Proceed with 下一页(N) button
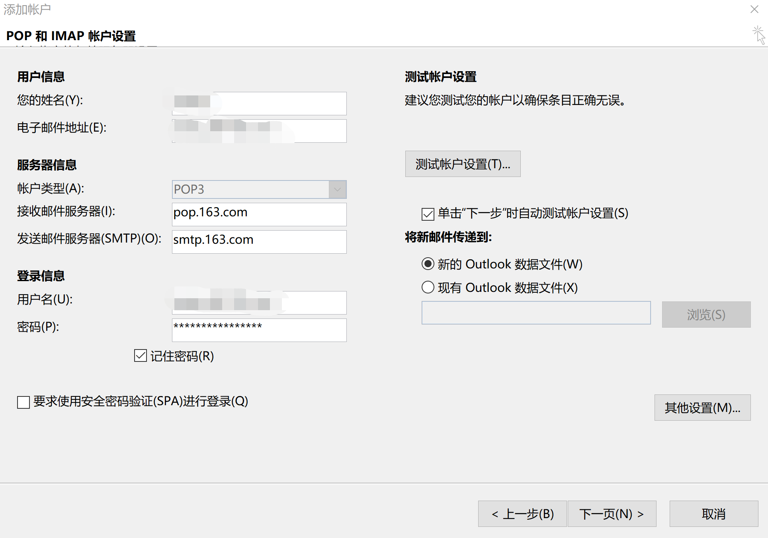768x538 pixels. pyautogui.click(x=612, y=514)
